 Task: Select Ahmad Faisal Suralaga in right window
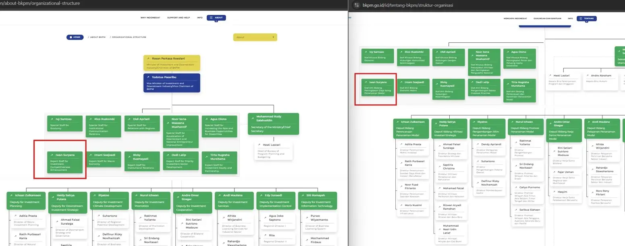(451, 150)
